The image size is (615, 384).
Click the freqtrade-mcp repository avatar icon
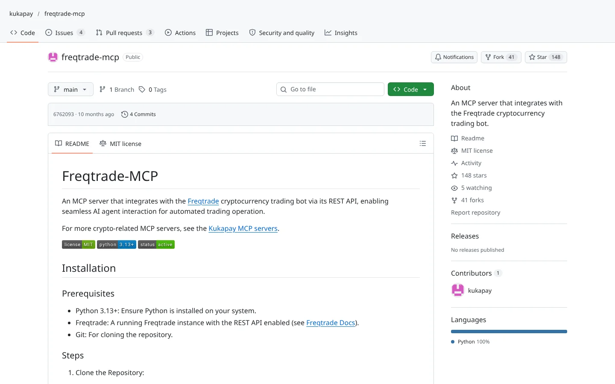coord(53,57)
